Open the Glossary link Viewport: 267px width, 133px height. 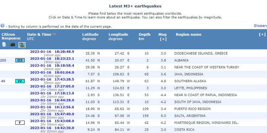(x=260, y=26)
